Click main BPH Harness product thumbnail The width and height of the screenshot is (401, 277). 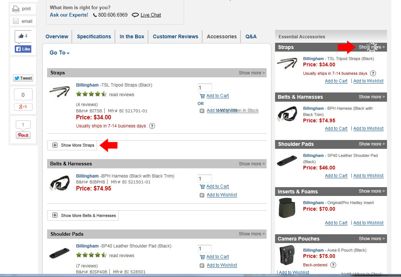point(60,183)
